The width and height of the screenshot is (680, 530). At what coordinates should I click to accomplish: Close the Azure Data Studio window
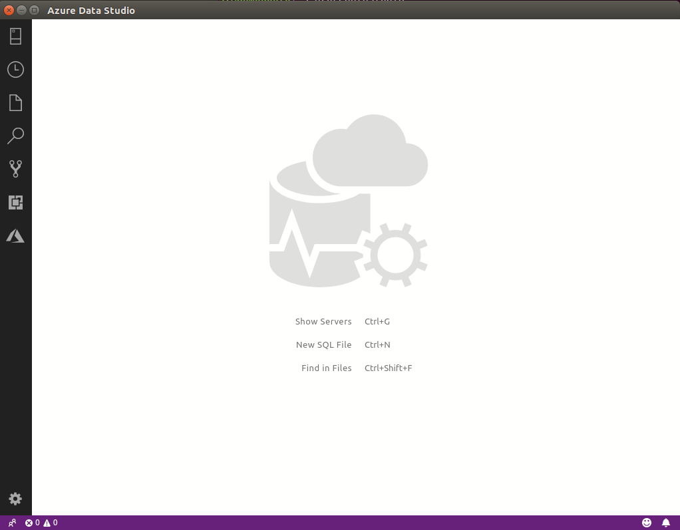coord(9,10)
